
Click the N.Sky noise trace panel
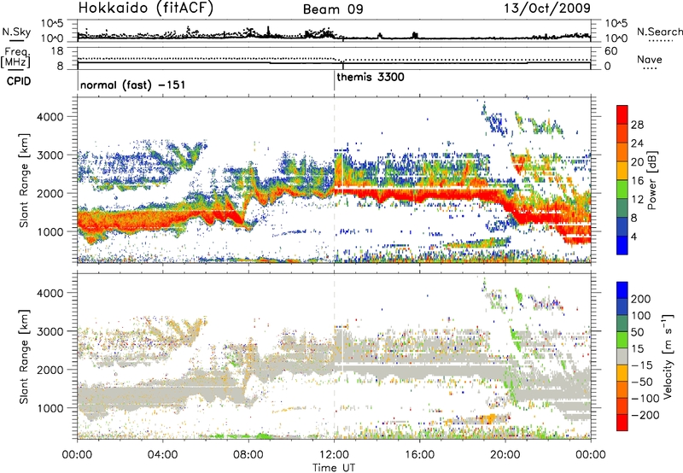tap(334, 31)
